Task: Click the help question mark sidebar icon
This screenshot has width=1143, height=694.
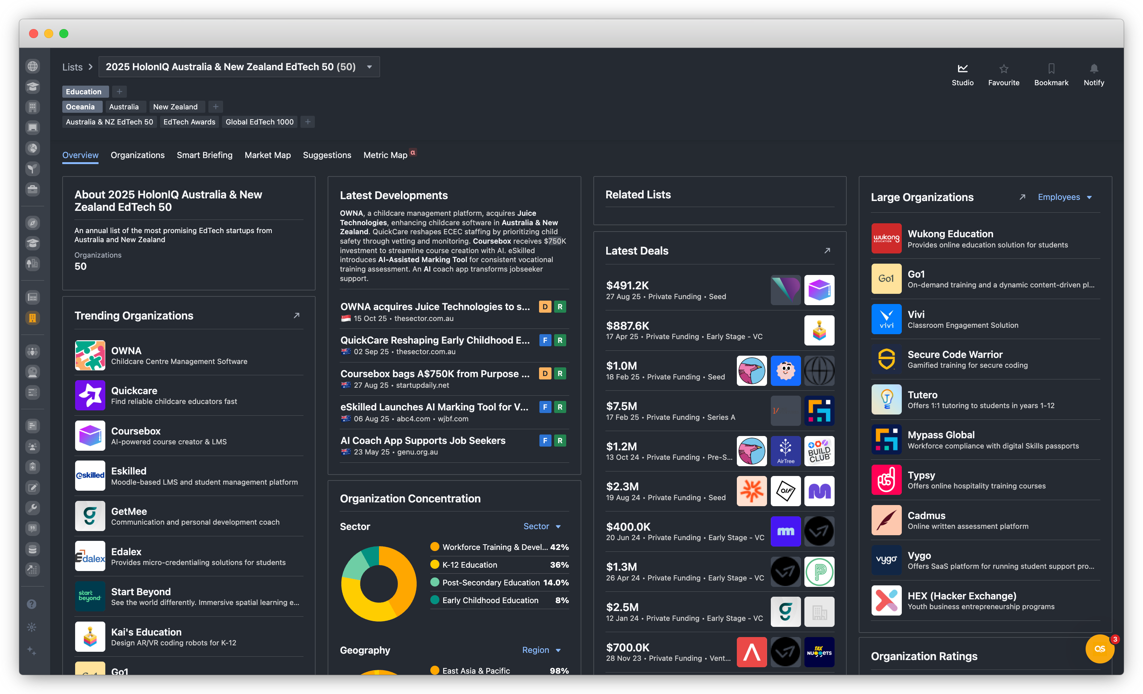Action: coord(32,604)
